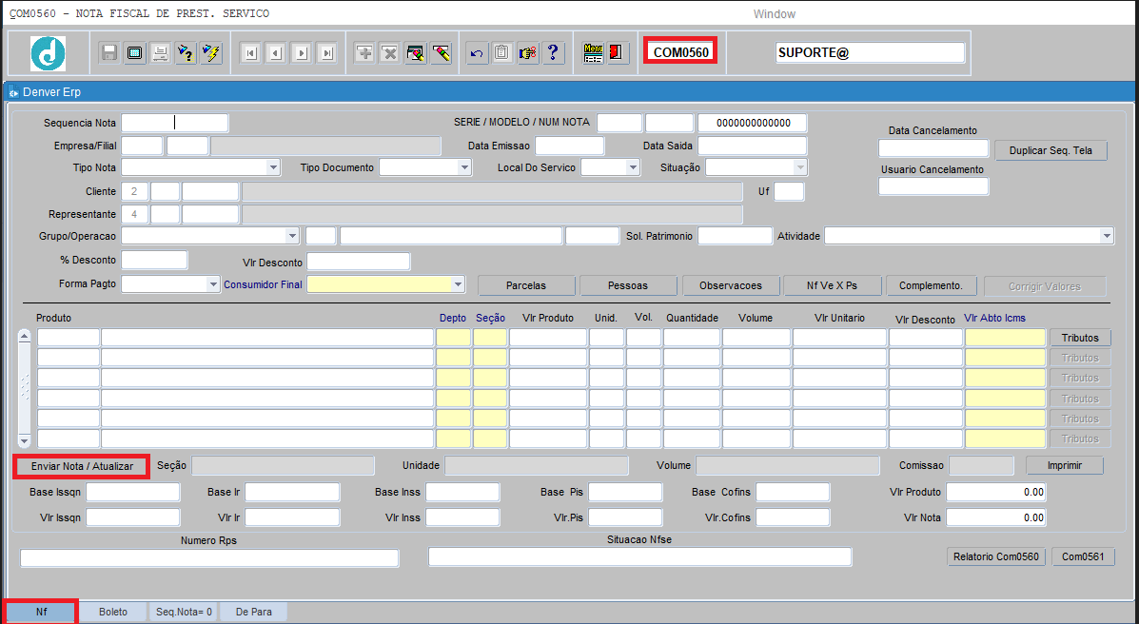Click the Situacao Nfse field
The width and height of the screenshot is (1139, 624).
click(x=640, y=556)
